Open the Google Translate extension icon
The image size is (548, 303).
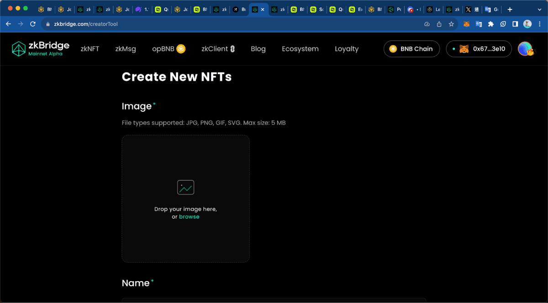coord(479,24)
